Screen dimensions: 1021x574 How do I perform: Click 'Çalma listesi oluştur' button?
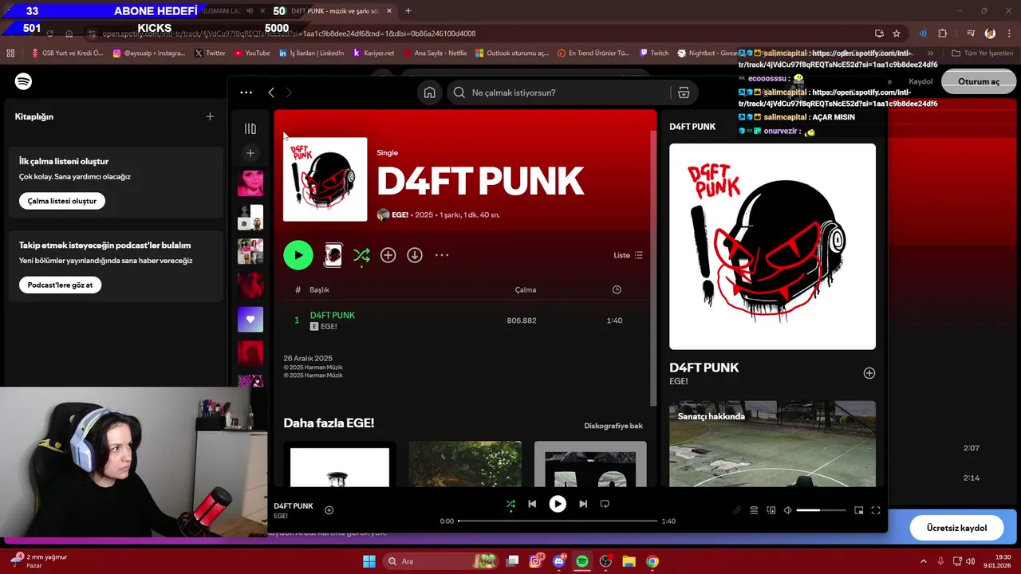(x=62, y=201)
